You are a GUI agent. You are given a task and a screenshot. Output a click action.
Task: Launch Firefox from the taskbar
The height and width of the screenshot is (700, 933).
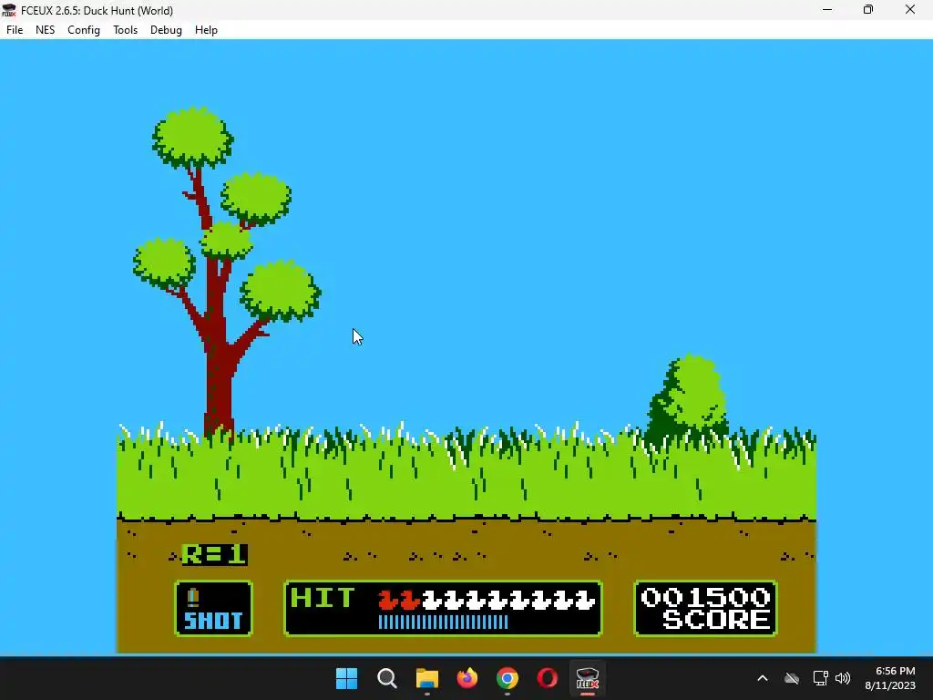(467, 678)
